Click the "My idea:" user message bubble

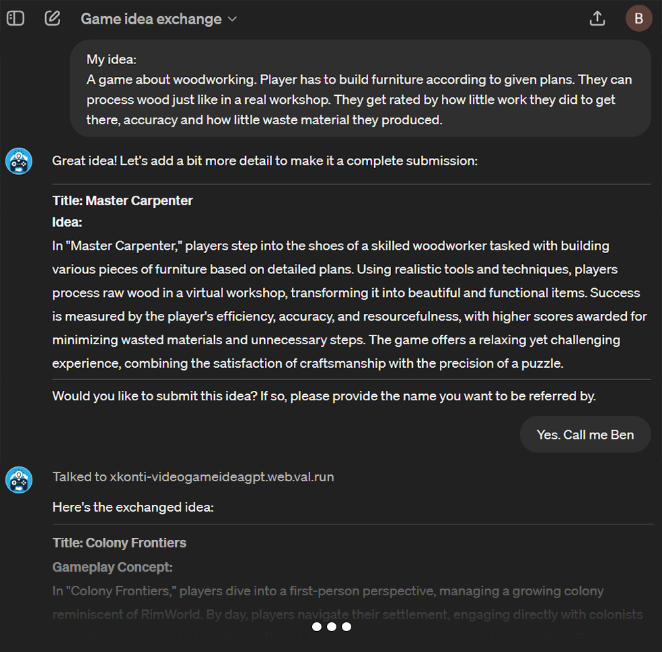[360, 89]
